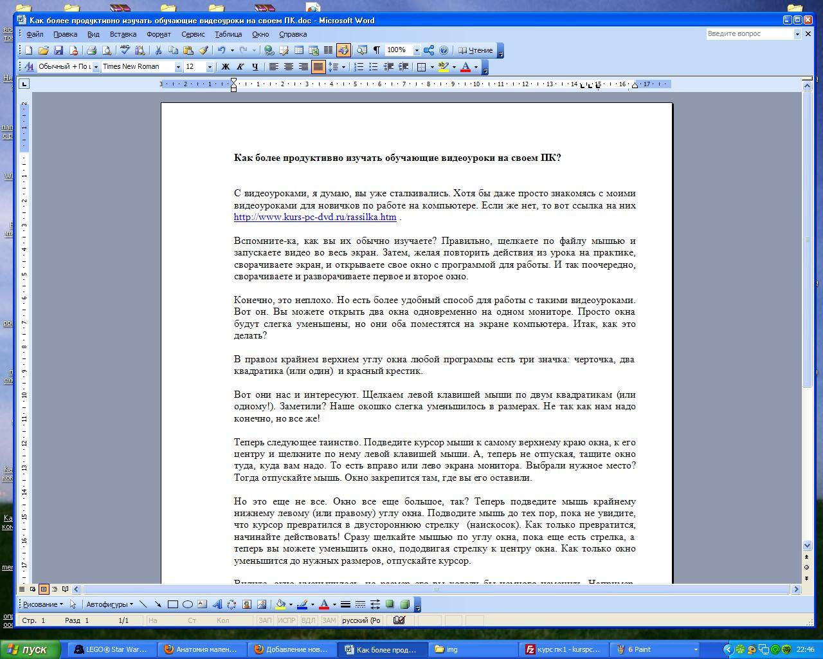
Task: Toggle show paragraph marks (¶)
Action: 376,50
